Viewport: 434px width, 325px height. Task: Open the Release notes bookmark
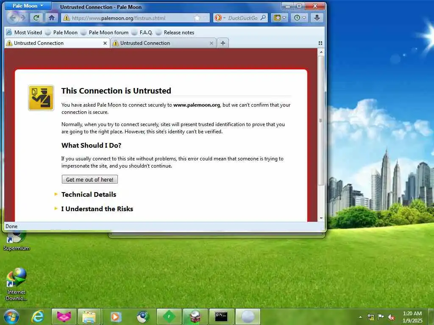tap(175, 32)
